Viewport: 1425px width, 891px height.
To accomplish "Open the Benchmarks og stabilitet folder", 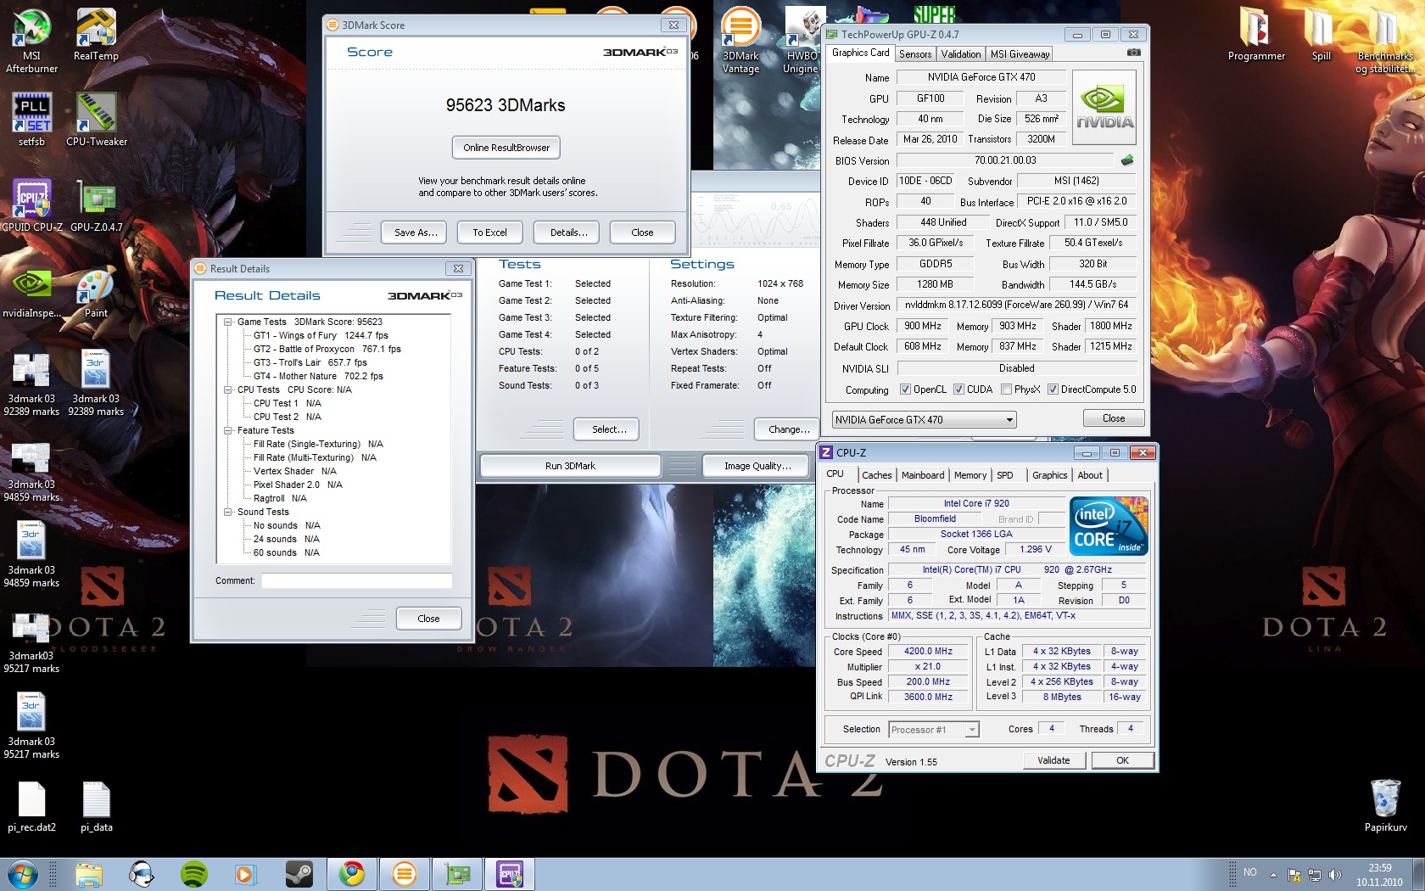I will click(1384, 40).
